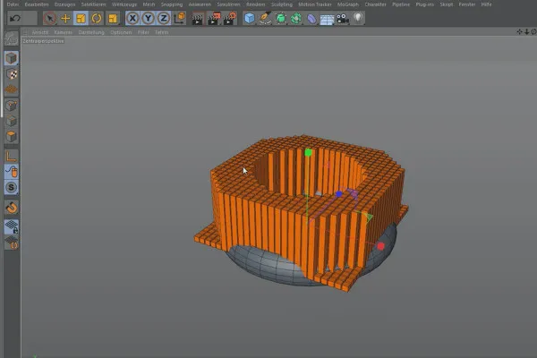Switch to Model mode cube icon
Screen dimensions: 537x358
(x=12, y=58)
